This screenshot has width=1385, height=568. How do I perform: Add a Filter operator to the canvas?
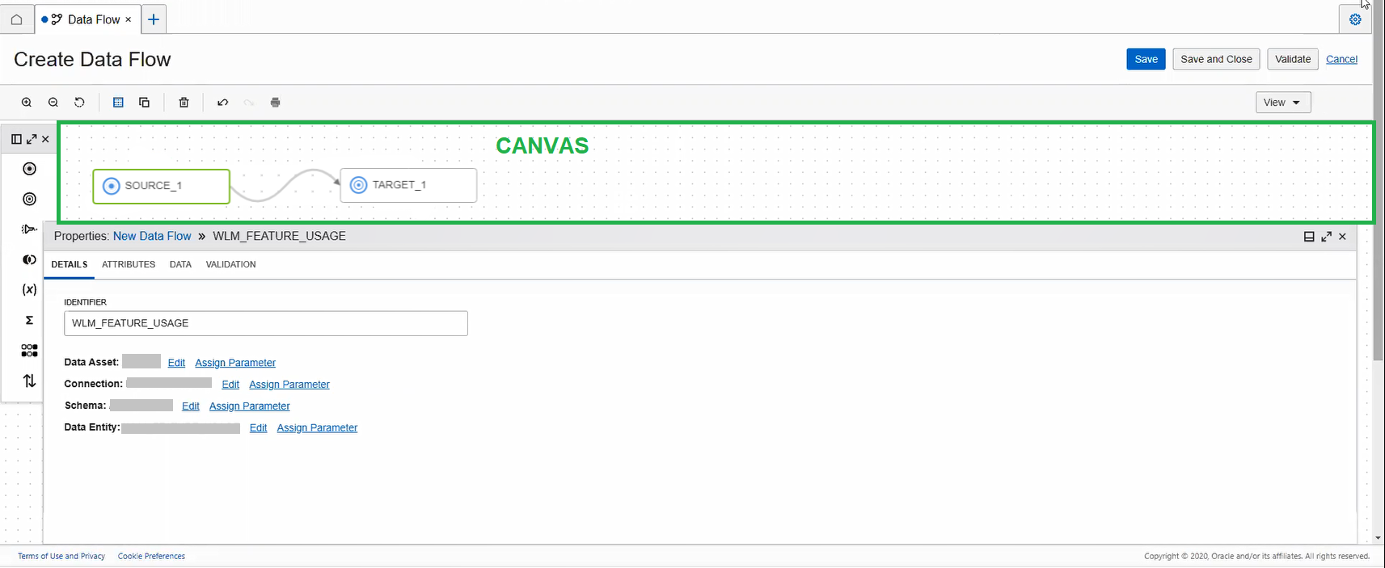click(29, 229)
